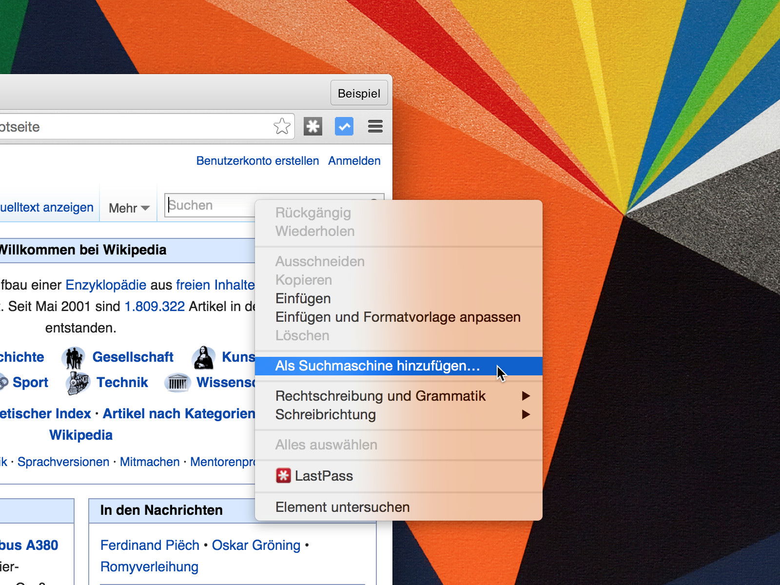
Task: Click the Willkommen bei Wikipedia heading
Action: 83,250
